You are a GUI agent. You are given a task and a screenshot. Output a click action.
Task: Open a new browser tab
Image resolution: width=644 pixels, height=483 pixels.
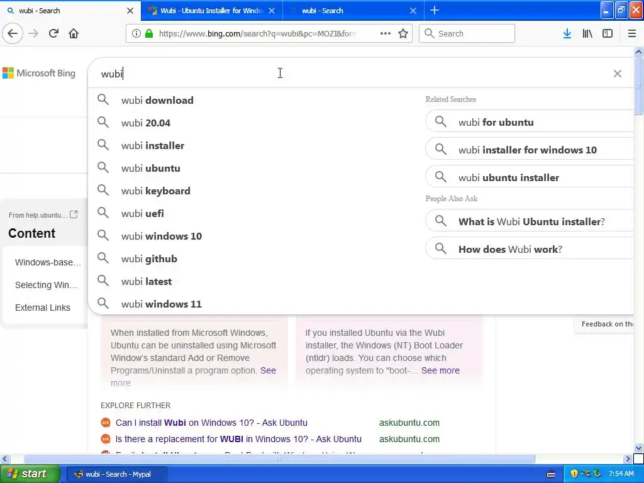coord(435,10)
